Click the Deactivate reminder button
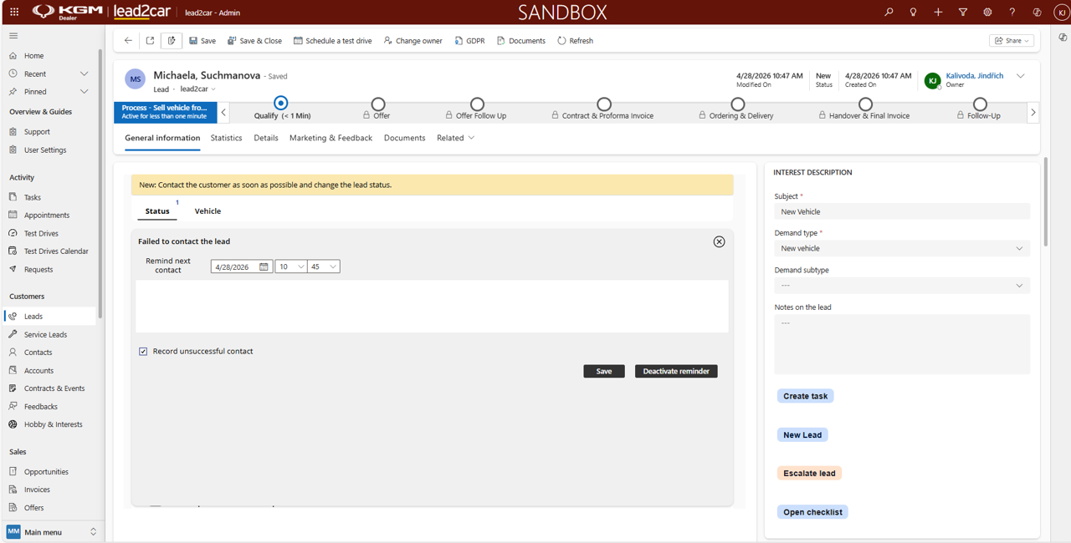Image resolution: width=1071 pixels, height=543 pixels. (x=676, y=371)
